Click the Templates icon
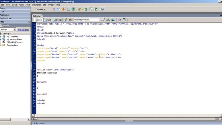This screenshot has height=125, width=222. click(96, 9)
